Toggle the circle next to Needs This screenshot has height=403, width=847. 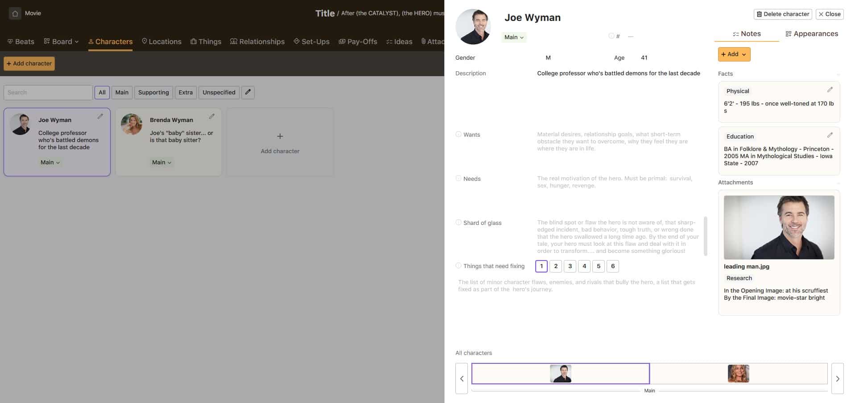point(459,178)
